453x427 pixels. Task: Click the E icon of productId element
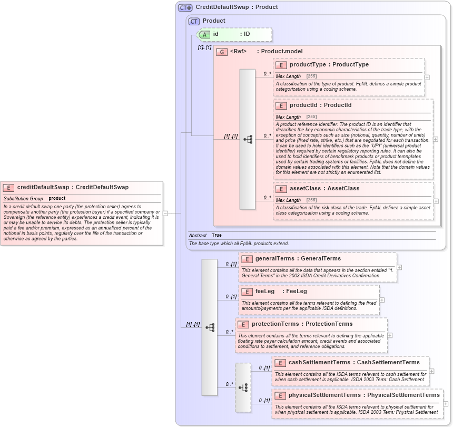pyautogui.click(x=281, y=105)
